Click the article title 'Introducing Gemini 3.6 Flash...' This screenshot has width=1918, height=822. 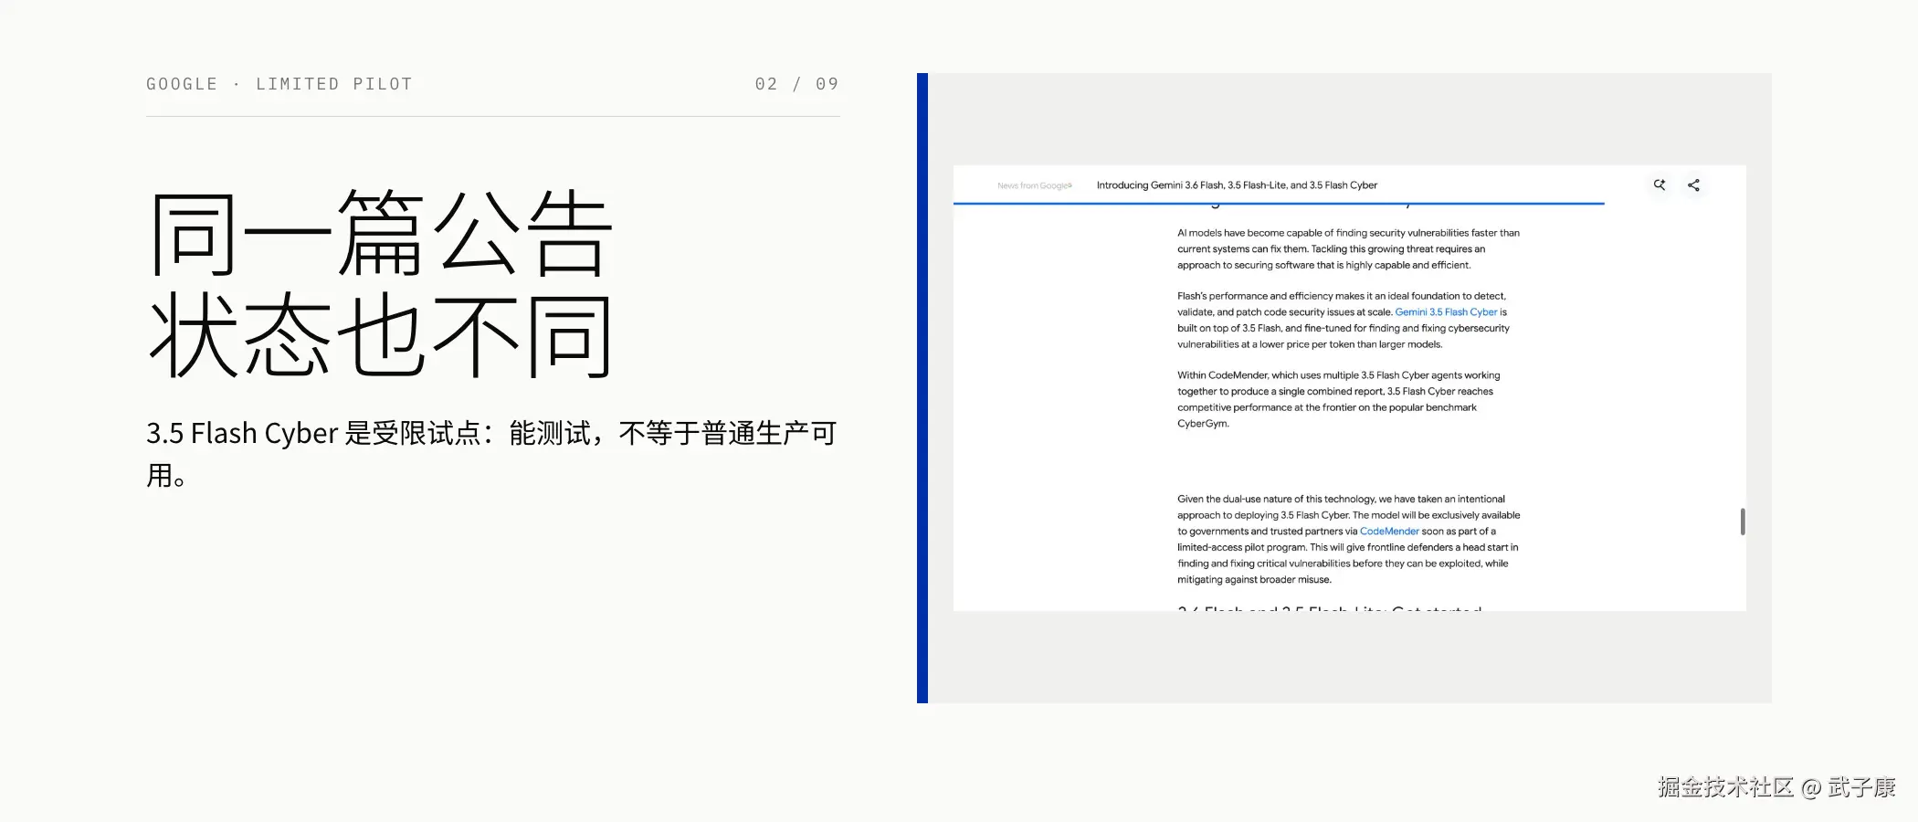coord(1237,185)
